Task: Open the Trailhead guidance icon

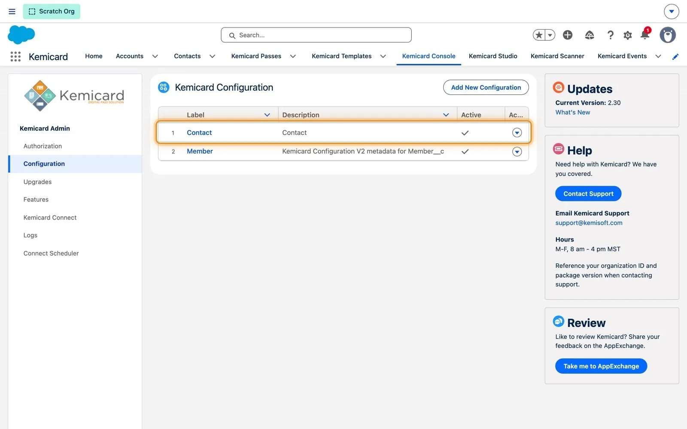Action: (590, 35)
